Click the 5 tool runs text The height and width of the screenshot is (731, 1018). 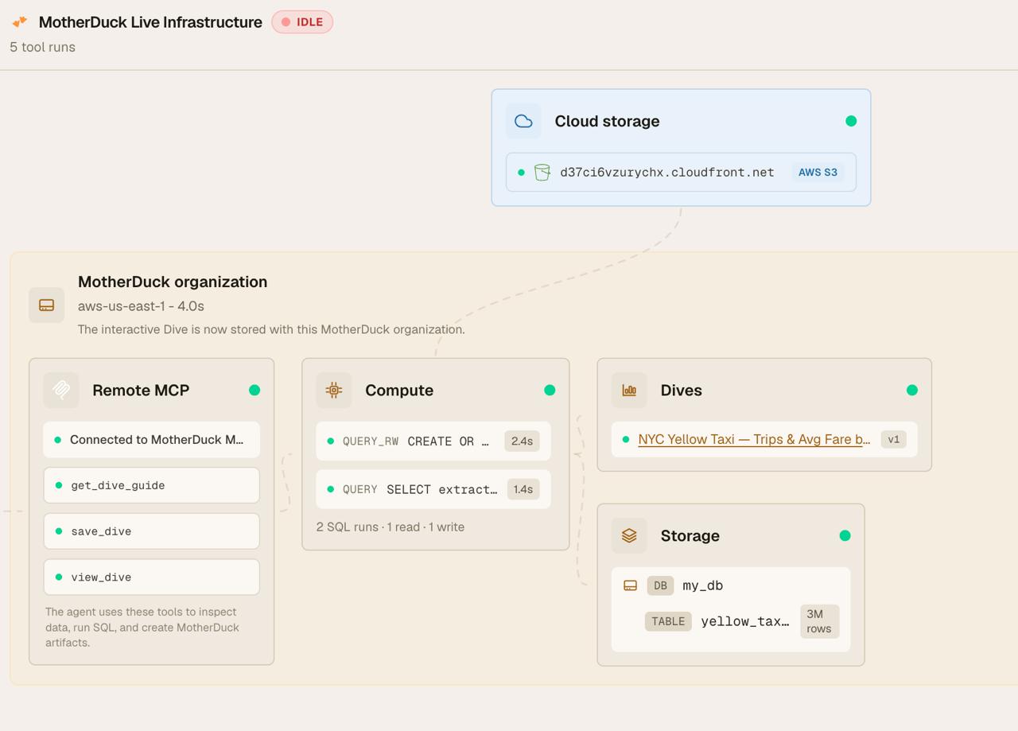43,47
